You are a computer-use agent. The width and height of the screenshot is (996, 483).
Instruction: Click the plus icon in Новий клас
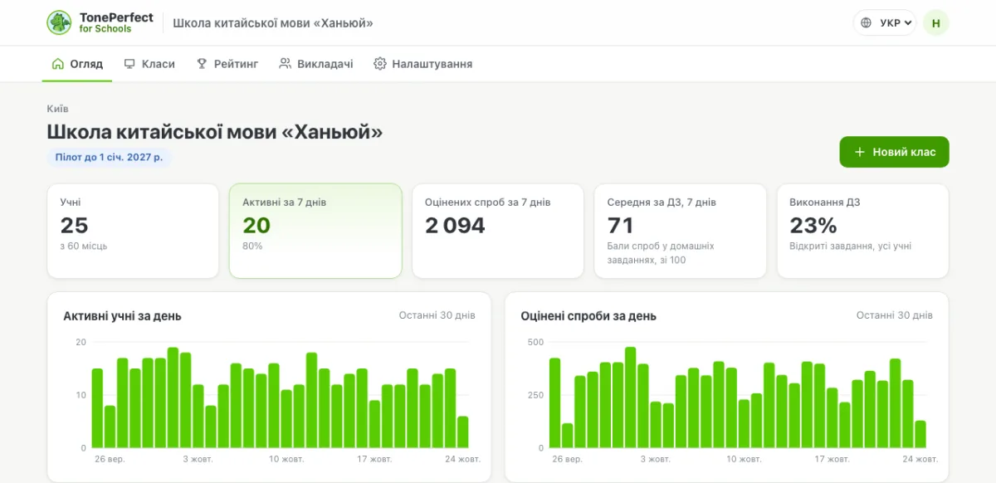[x=860, y=152]
